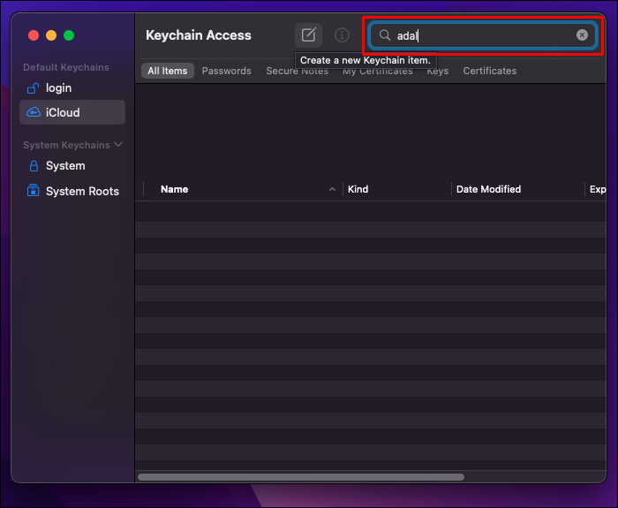Switch to the Keys tab
Viewport: 618px width, 508px height.
[438, 71]
